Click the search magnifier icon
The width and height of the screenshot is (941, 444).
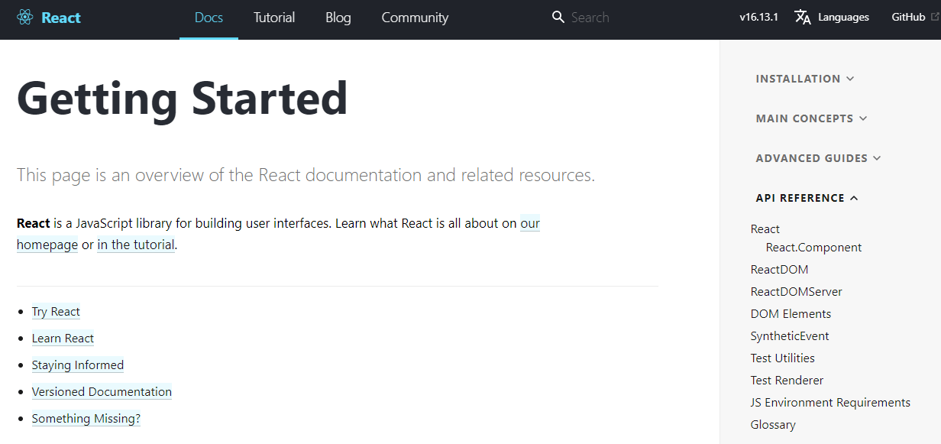pyautogui.click(x=558, y=17)
